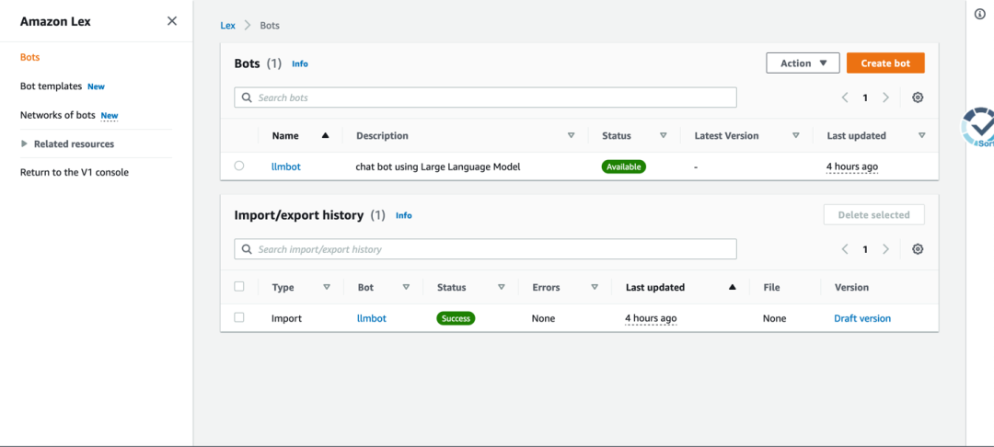Return to the V1 console

(75, 172)
